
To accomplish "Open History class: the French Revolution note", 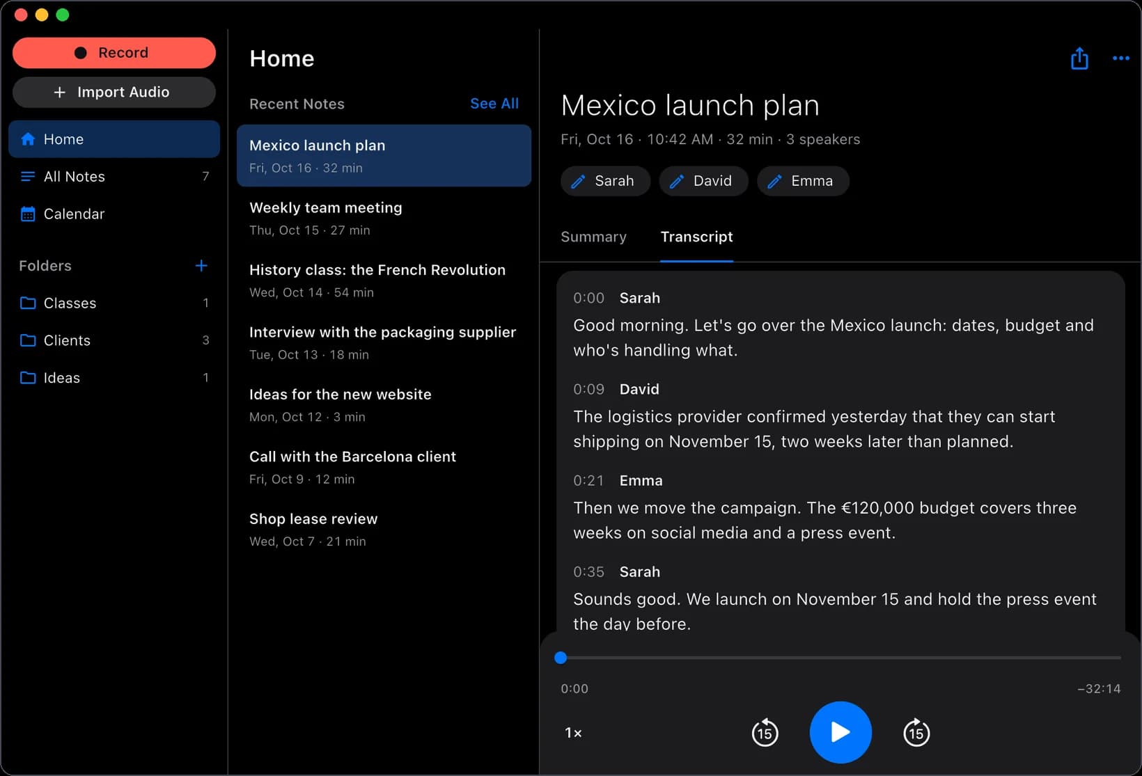I will pyautogui.click(x=384, y=280).
